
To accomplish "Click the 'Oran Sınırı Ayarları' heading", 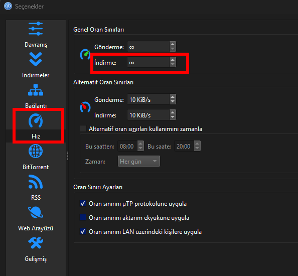I will (x=98, y=187).
